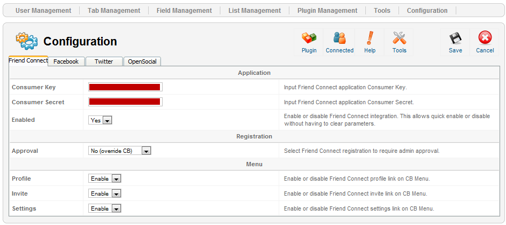Open the Approval dropdown
The height and width of the screenshot is (225, 506).
(120, 151)
